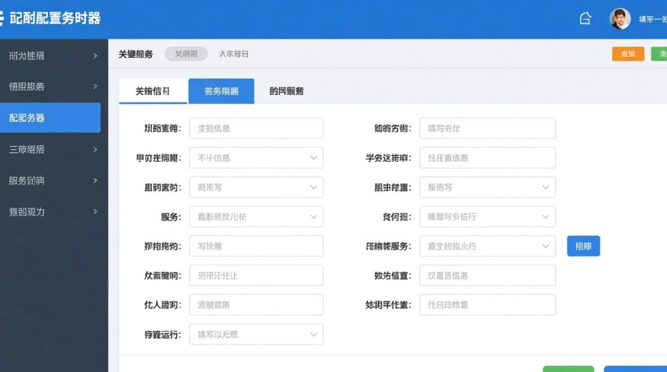
Task: Click the chevron beside the bottom sidebar entry
Action: (x=95, y=212)
